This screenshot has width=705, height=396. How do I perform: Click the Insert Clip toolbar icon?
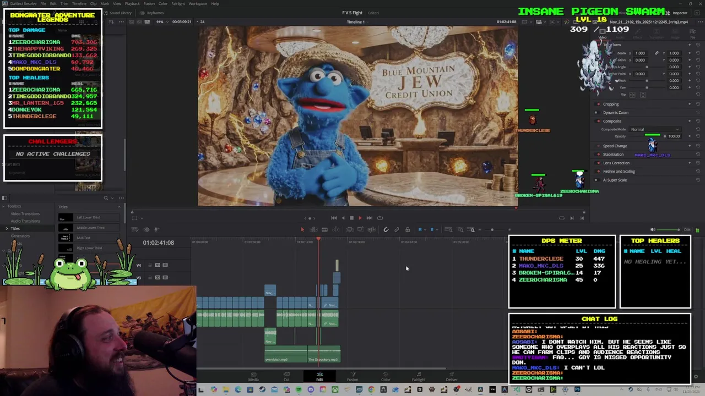pyautogui.click(x=350, y=230)
